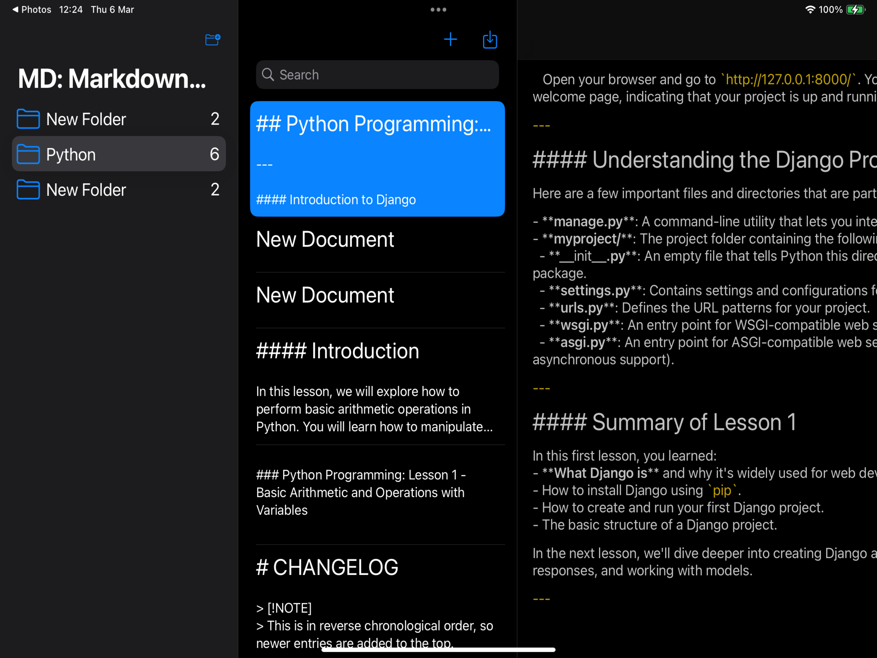Click the 'What Django is' bullet
The image size is (877, 658).
(x=705, y=473)
